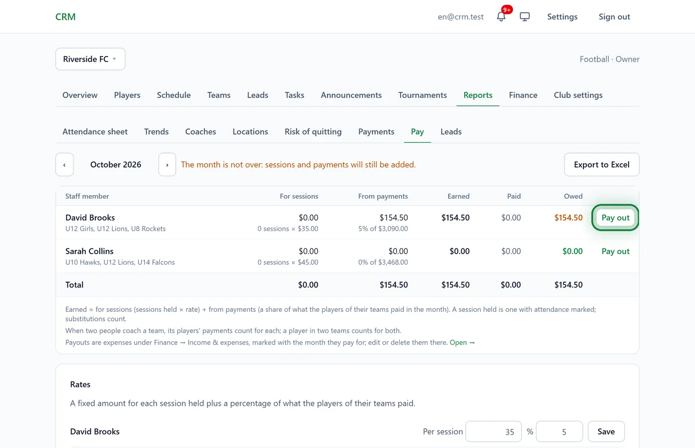Switch to the Overview tab
Image resolution: width=695 pixels, height=448 pixels.
click(80, 95)
